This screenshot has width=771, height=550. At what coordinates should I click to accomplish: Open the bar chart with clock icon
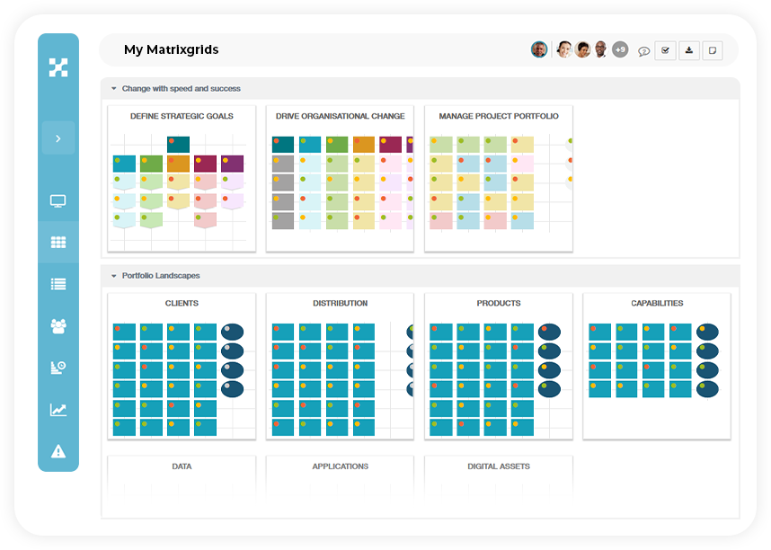click(58, 368)
